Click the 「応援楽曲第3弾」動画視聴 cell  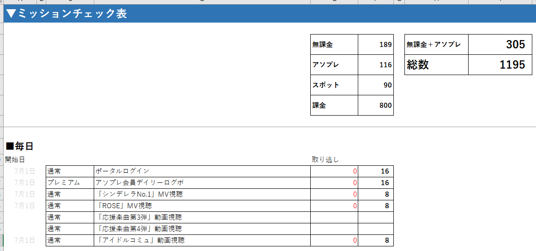(202, 217)
